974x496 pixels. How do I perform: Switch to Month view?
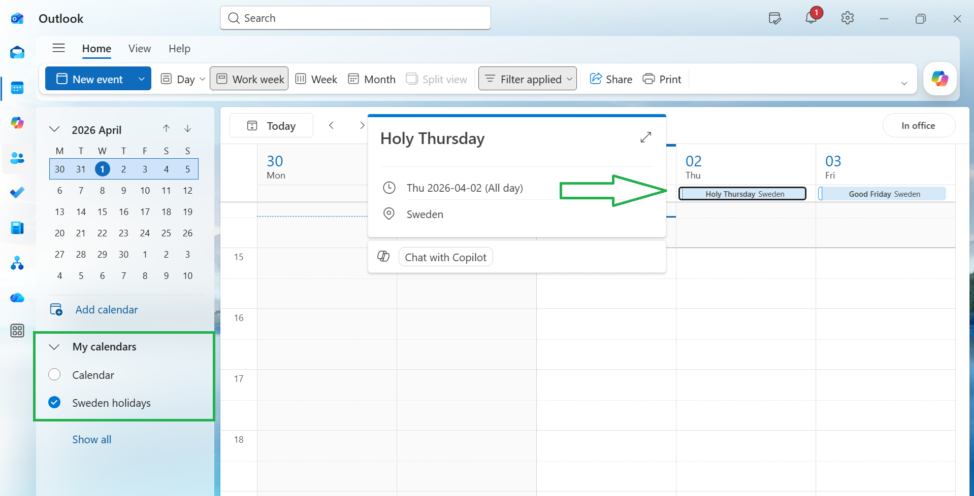[x=372, y=79]
